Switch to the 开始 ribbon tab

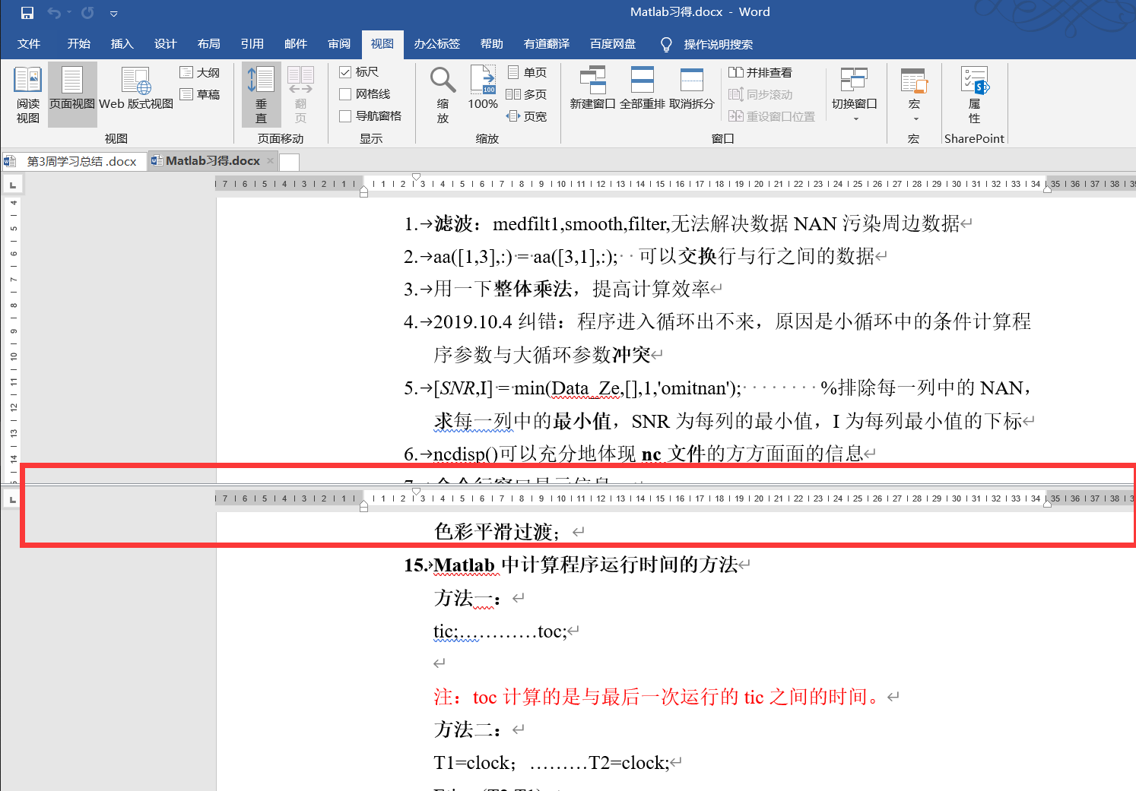tap(79, 44)
